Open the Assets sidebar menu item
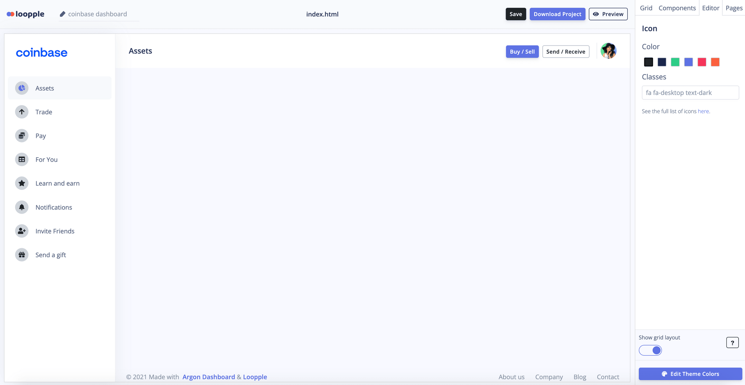This screenshot has height=385, width=745. [x=60, y=88]
